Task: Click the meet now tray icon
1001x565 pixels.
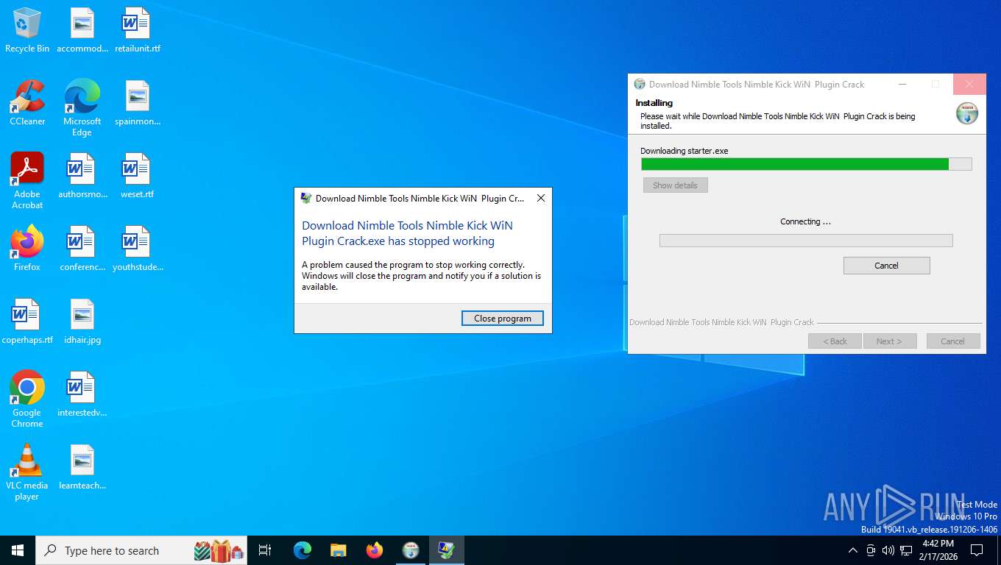Action: (x=871, y=550)
